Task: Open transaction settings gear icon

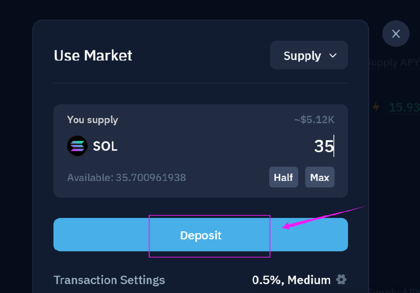Action: (x=341, y=280)
